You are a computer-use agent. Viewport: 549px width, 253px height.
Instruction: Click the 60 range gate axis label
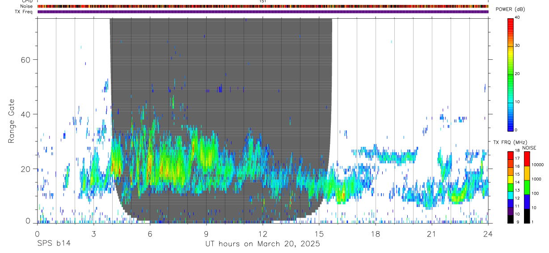25,59
